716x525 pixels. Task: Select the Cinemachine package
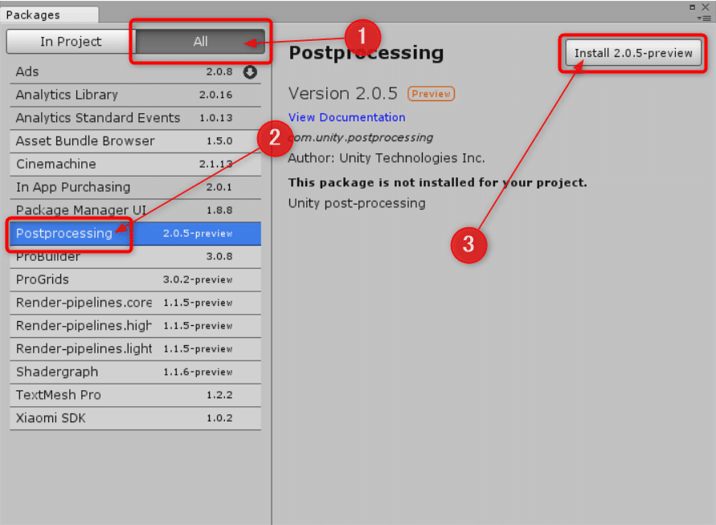[135, 164]
